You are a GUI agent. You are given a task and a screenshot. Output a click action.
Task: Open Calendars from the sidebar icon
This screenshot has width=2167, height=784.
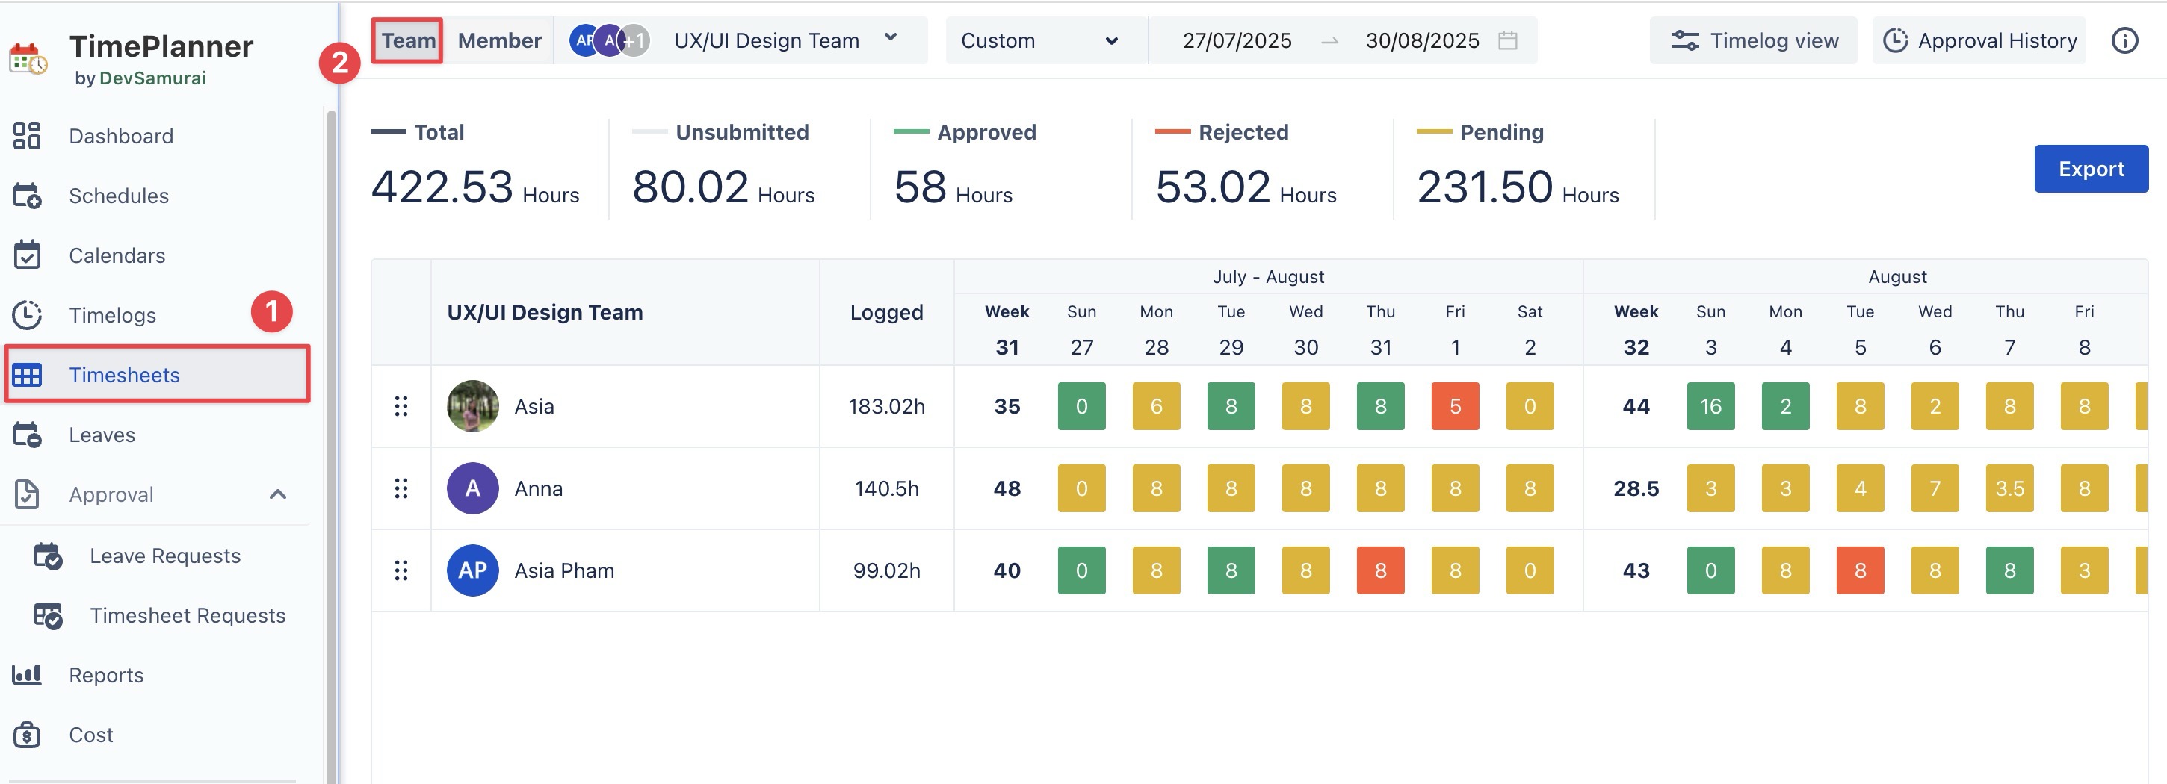(x=27, y=255)
